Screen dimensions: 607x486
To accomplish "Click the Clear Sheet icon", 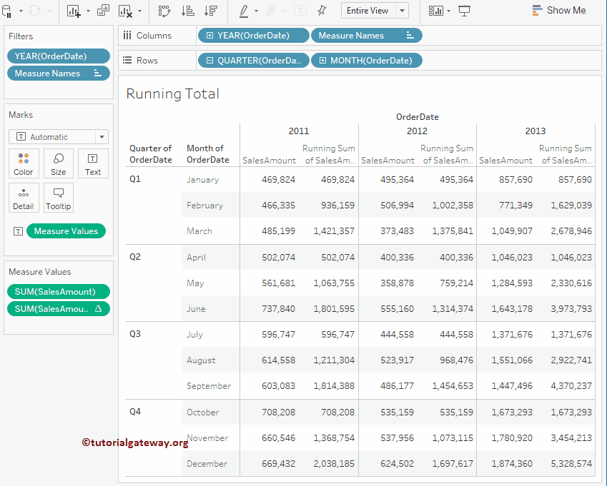I will pyautogui.click(x=125, y=11).
